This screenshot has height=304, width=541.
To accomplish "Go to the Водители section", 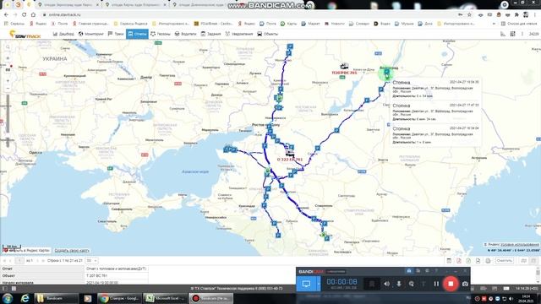I will (185, 34).
